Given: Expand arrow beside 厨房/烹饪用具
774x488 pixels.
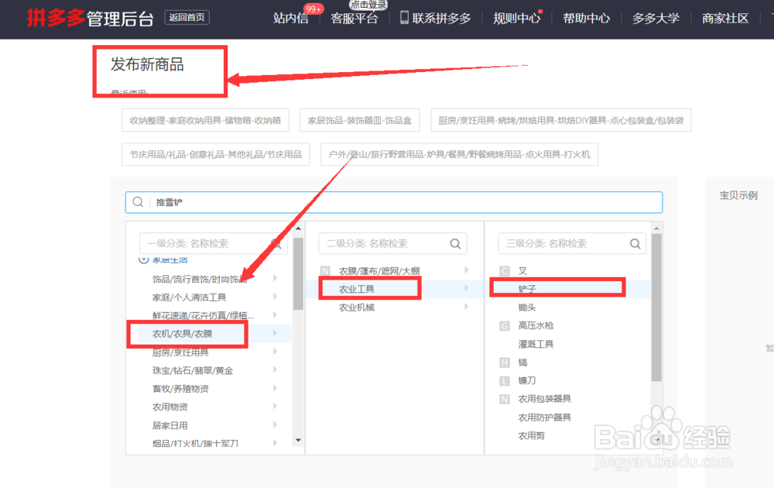Looking at the screenshot, I should (x=275, y=351).
